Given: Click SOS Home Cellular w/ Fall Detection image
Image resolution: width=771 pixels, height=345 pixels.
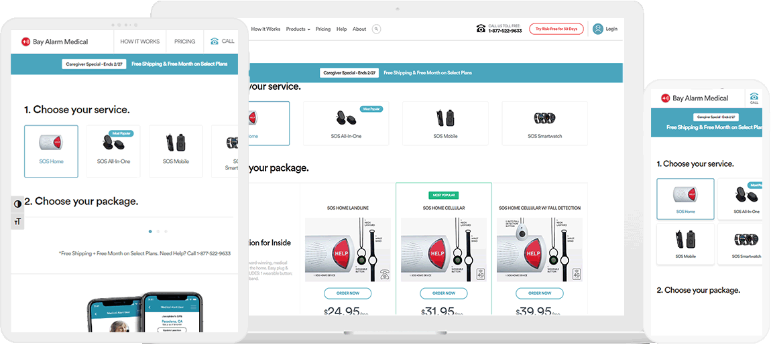Looking at the screenshot, I should 540,250.
